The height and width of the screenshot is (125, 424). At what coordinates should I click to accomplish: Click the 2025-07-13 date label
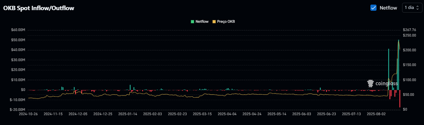point(351,114)
